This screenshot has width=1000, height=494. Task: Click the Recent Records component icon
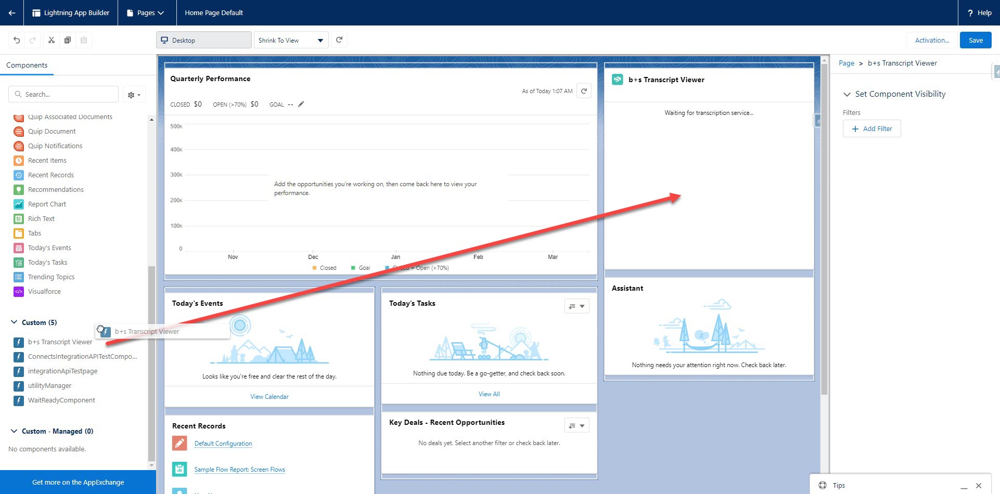pyautogui.click(x=19, y=175)
